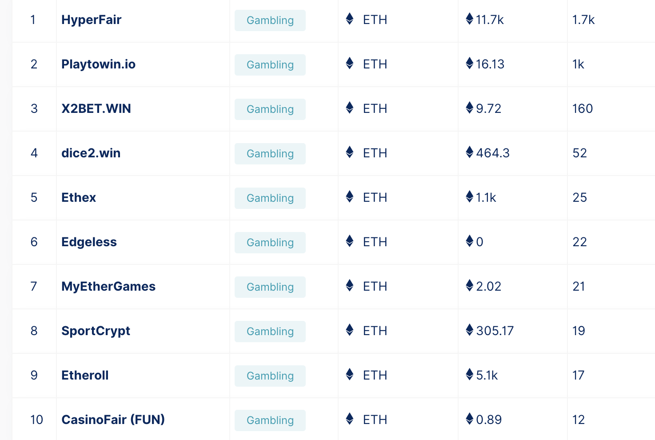
Task: Open CasinoFair (FUN) dapp page
Action: (x=113, y=420)
